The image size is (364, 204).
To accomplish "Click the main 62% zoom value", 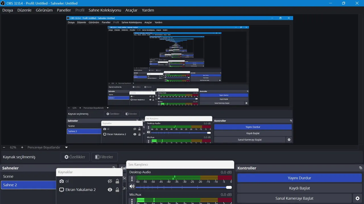I will tap(13, 147).
